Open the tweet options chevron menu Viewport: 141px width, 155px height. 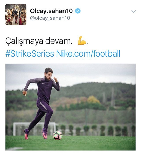click(134, 11)
